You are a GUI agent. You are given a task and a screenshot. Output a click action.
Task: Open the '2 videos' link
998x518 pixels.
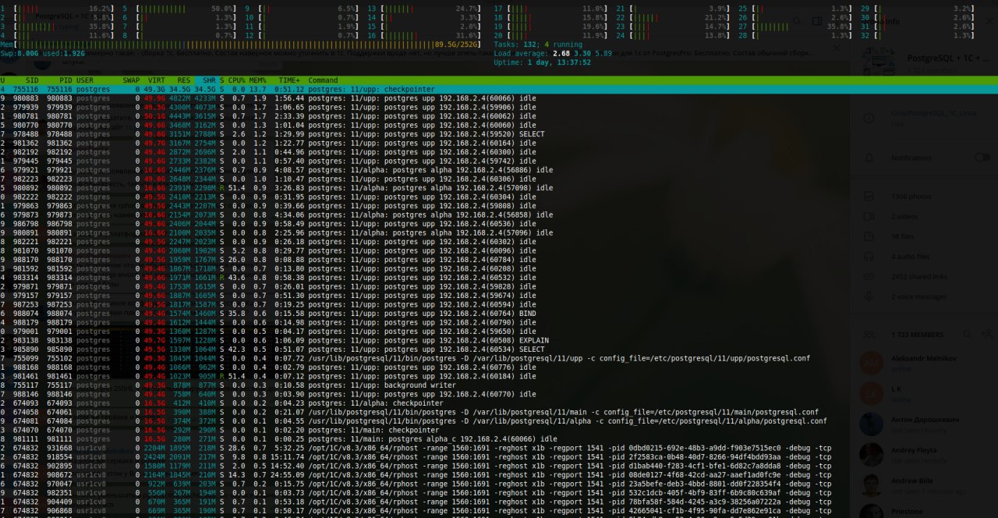tap(904, 216)
